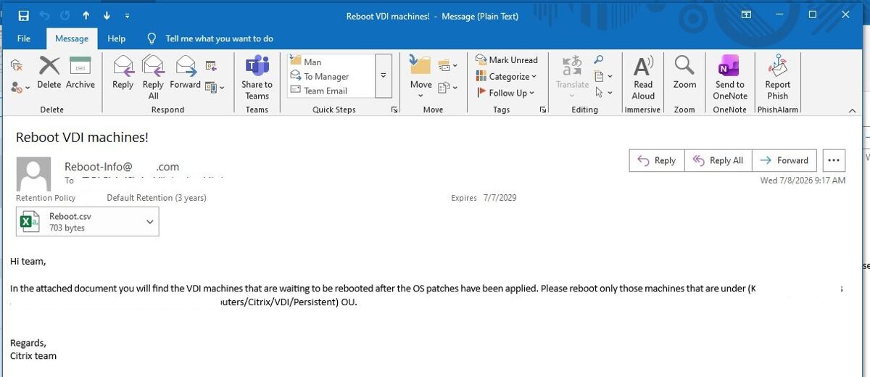Select the Team Email quick step
Screen dimensions: 870x377
point(331,91)
